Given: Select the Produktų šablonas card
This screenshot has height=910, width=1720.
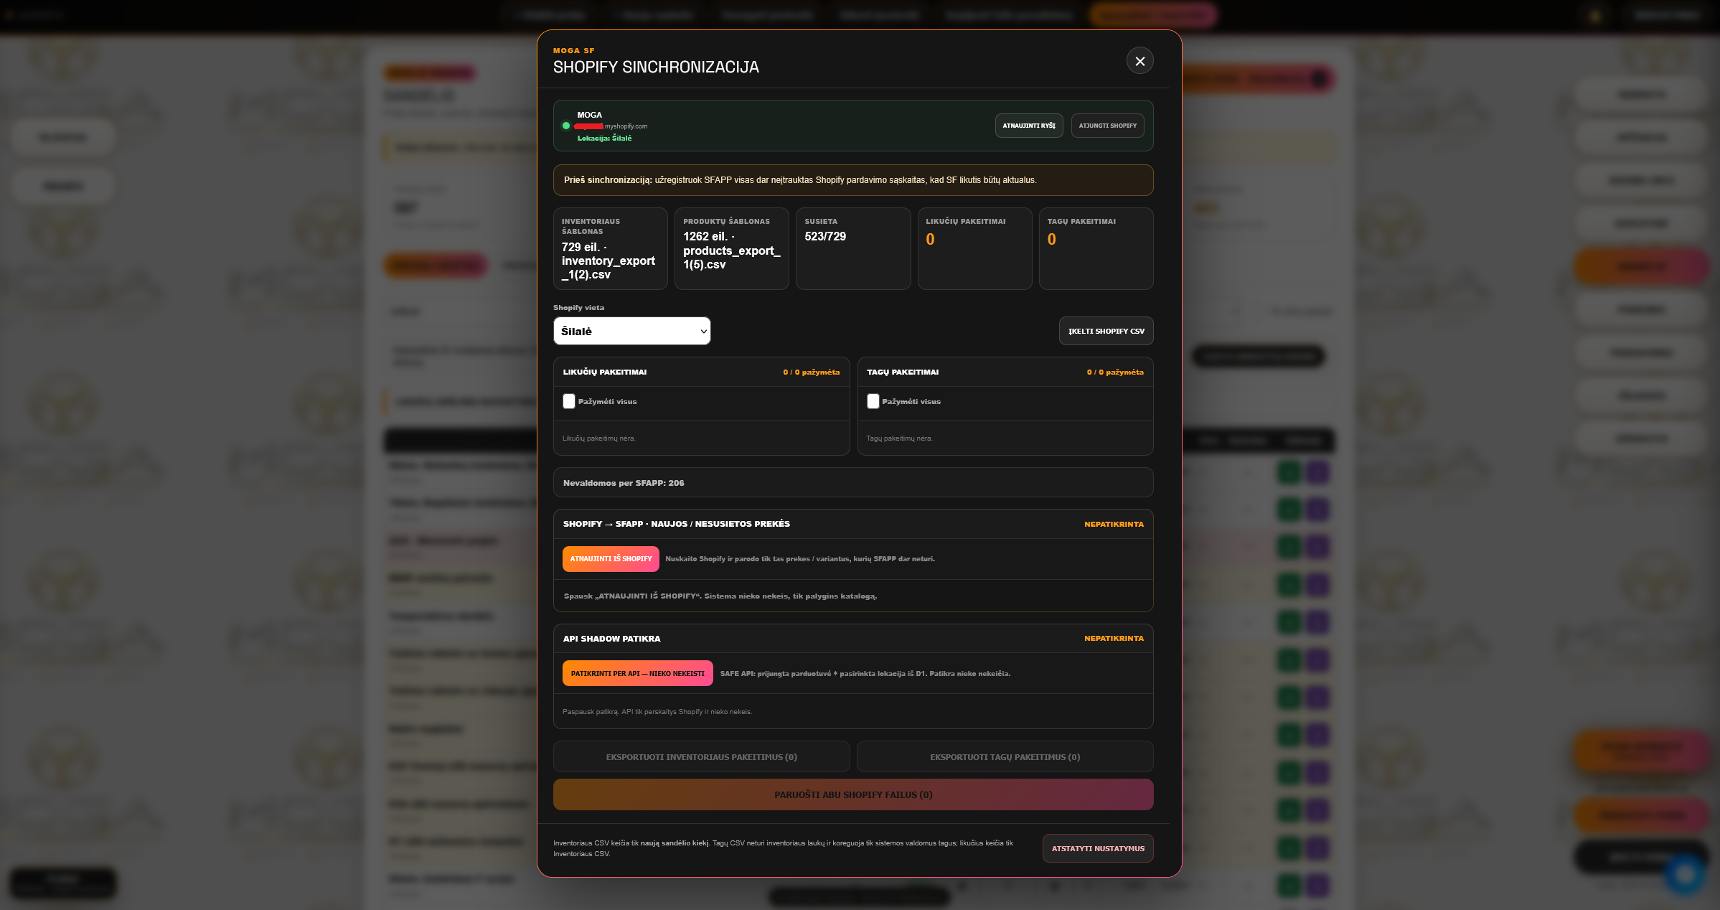Looking at the screenshot, I should click(731, 248).
